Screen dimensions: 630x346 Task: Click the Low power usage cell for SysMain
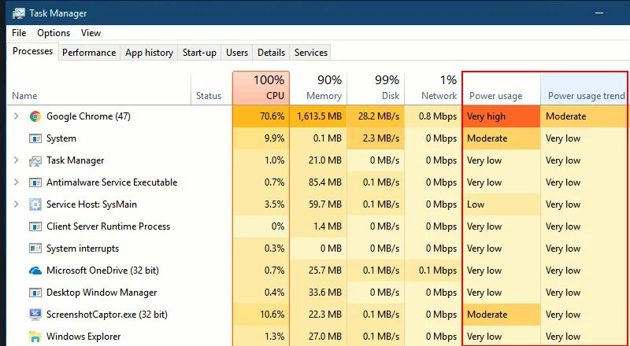(502, 204)
